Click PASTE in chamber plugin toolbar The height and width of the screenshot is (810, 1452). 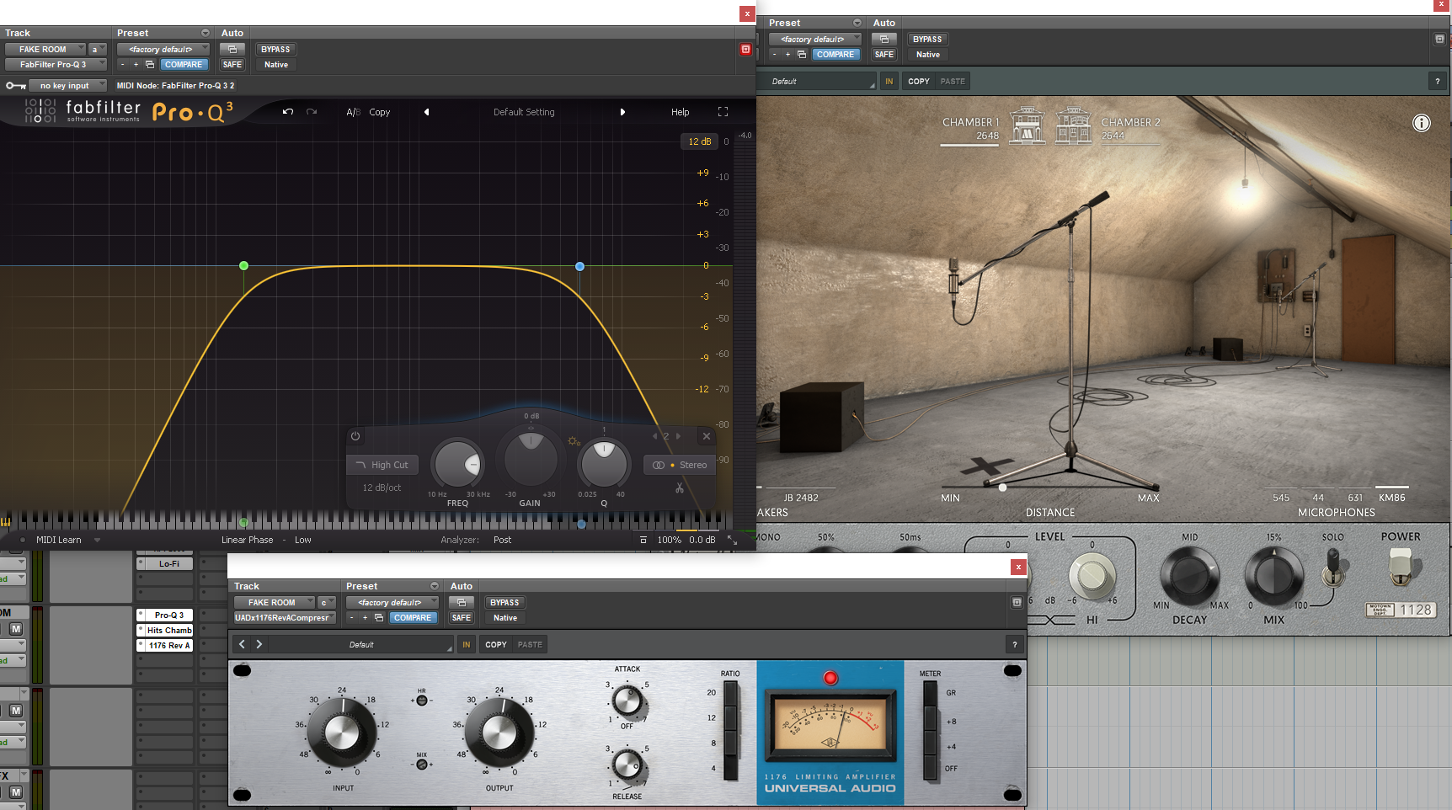click(x=953, y=82)
